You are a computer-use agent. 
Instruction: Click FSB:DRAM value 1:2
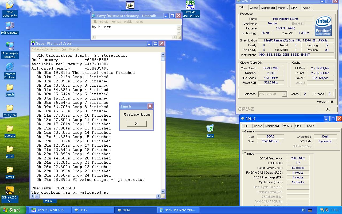(x=298, y=163)
